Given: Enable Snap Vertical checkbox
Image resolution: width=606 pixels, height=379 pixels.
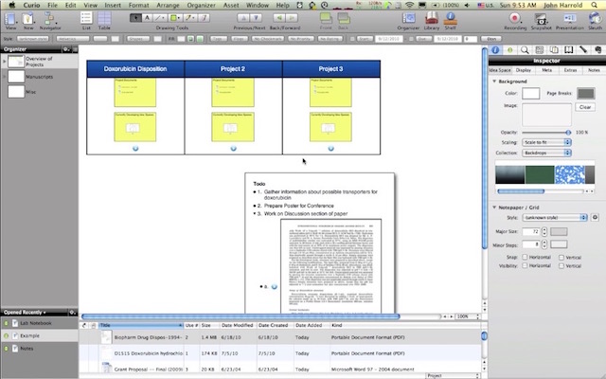Looking at the screenshot, I should click(x=561, y=257).
